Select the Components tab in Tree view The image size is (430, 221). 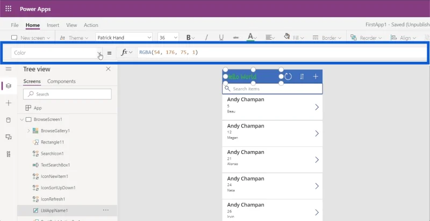61,81
